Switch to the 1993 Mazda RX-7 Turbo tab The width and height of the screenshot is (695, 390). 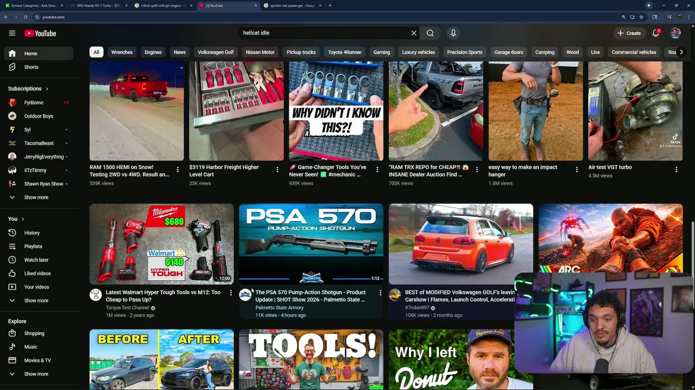[x=98, y=5]
